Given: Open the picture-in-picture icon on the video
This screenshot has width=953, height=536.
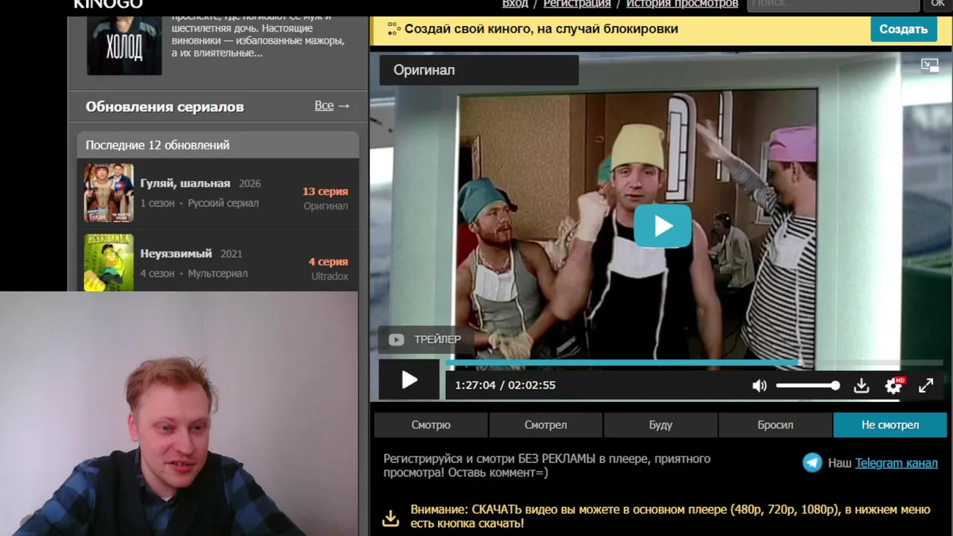Looking at the screenshot, I should coord(930,66).
